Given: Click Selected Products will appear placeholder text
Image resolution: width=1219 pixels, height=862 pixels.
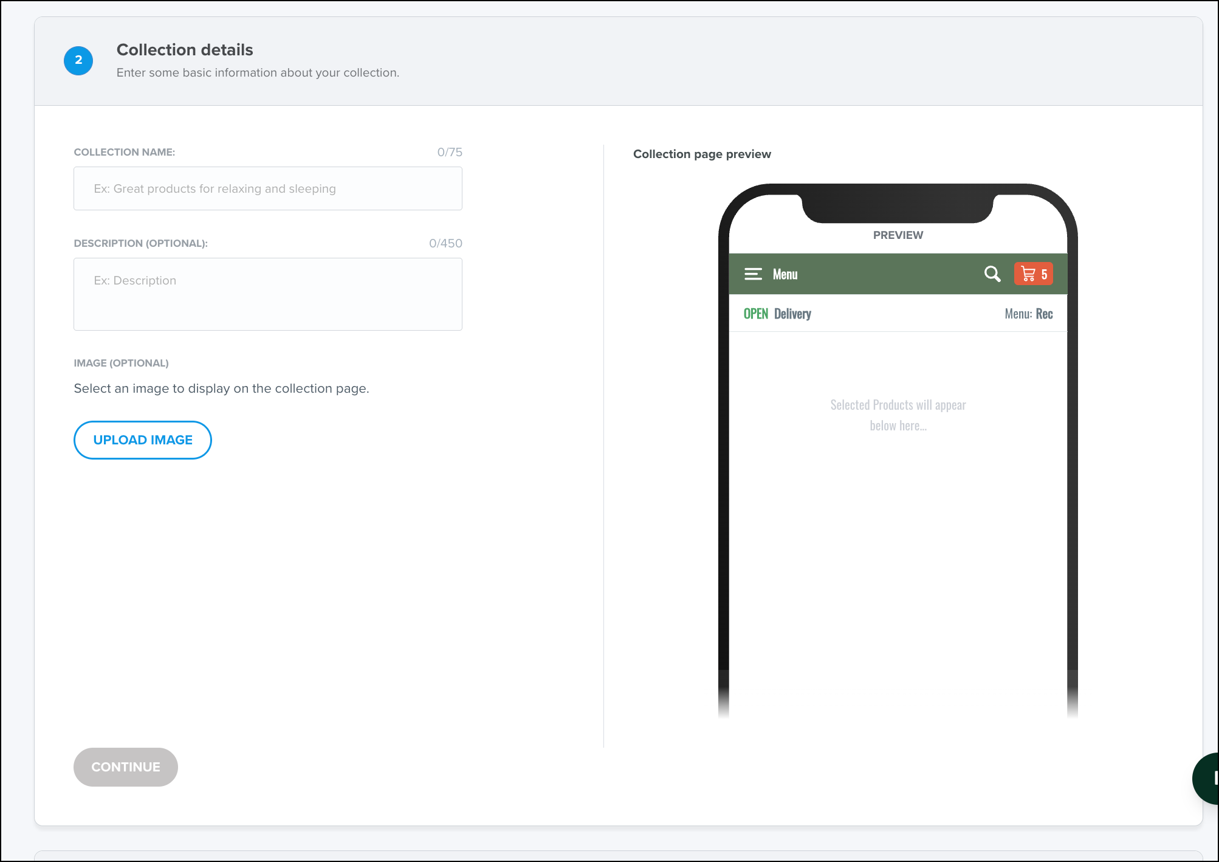Looking at the screenshot, I should (x=898, y=415).
